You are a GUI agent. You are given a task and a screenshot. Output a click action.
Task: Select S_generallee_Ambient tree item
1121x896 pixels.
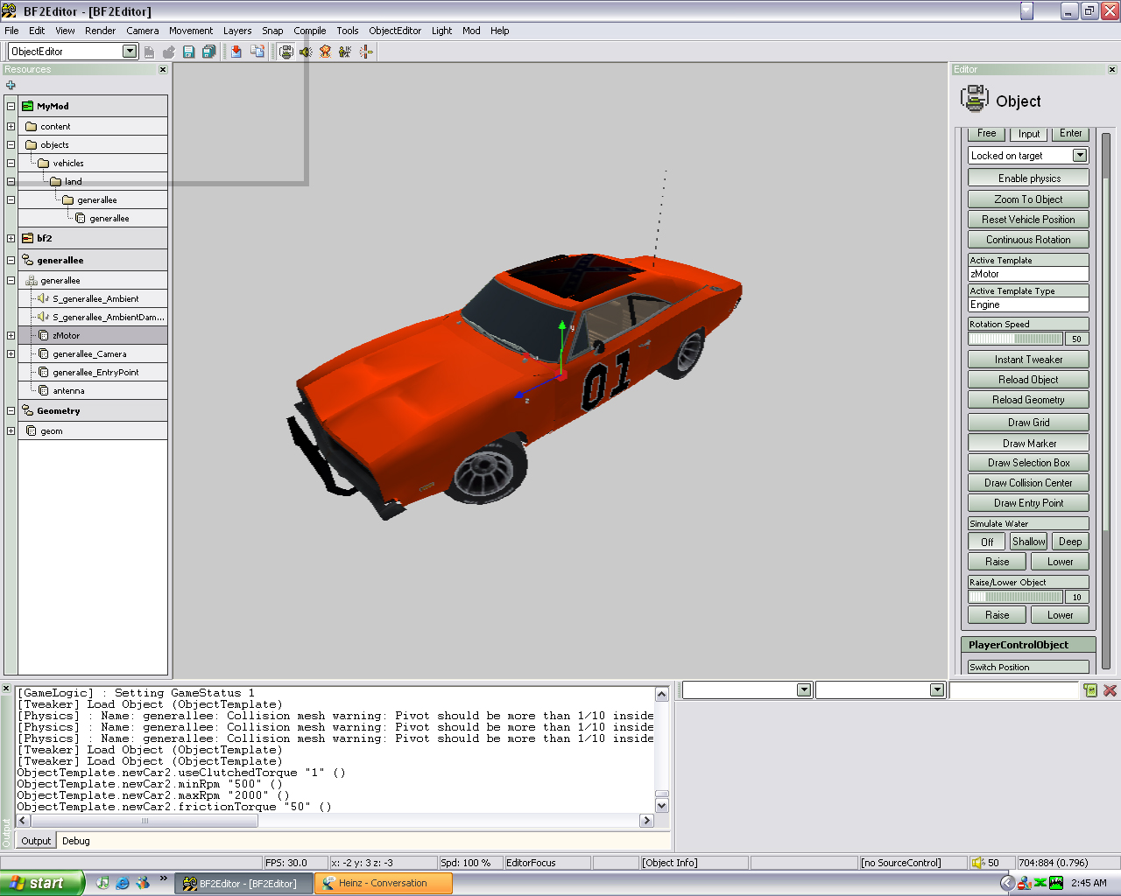(95, 298)
